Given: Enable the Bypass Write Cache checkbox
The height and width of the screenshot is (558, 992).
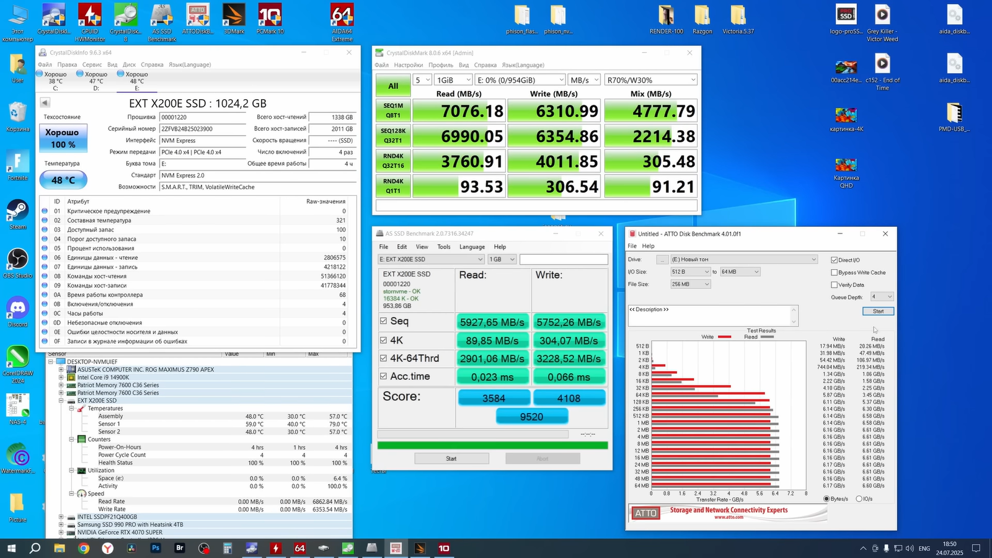Looking at the screenshot, I should pyautogui.click(x=835, y=273).
